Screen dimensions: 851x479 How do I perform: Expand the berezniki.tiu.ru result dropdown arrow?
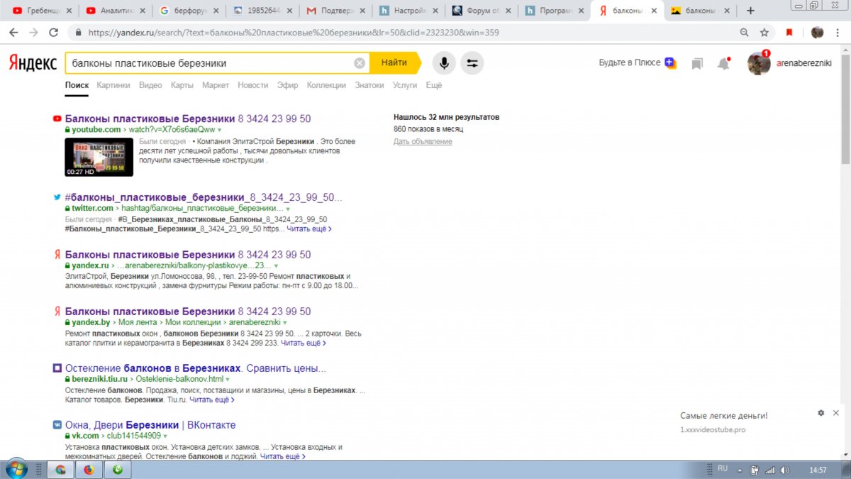[228, 380]
